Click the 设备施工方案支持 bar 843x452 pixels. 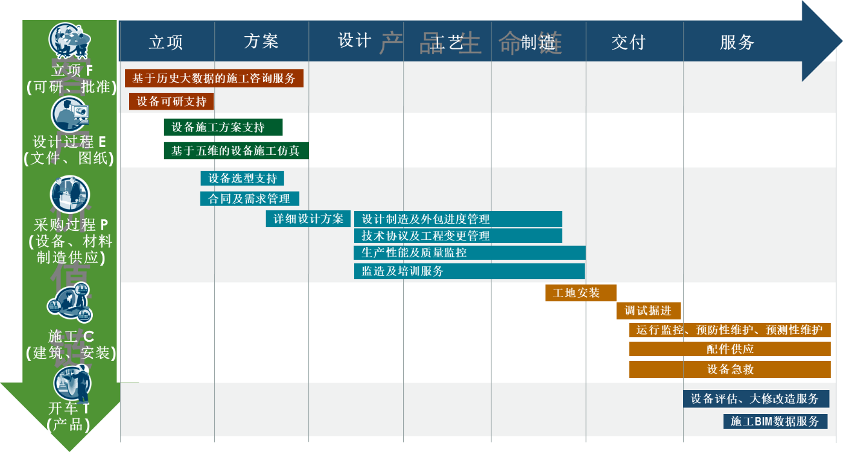click(223, 127)
